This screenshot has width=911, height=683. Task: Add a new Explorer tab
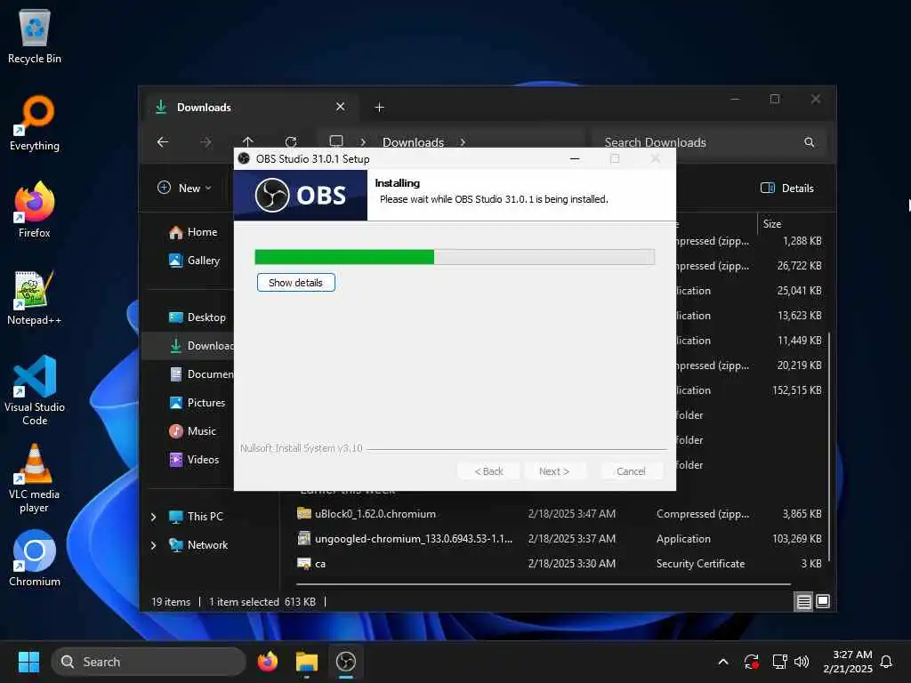click(x=379, y=108)
